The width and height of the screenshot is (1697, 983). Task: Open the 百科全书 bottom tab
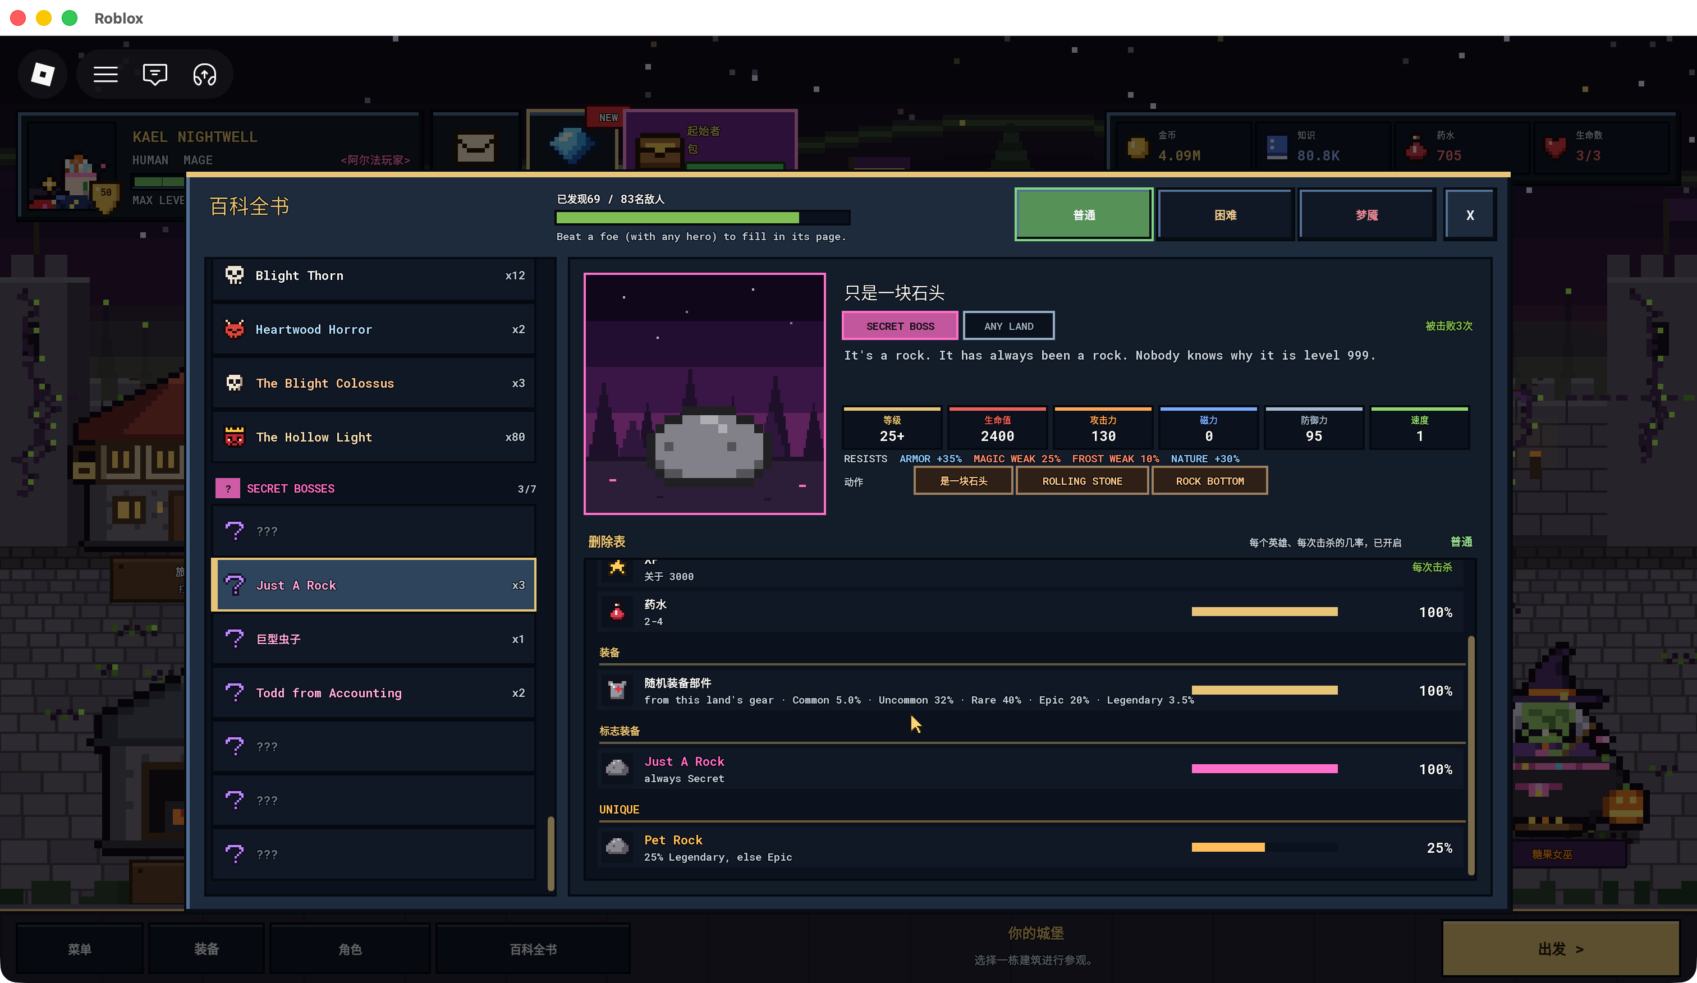click(533, 949)
